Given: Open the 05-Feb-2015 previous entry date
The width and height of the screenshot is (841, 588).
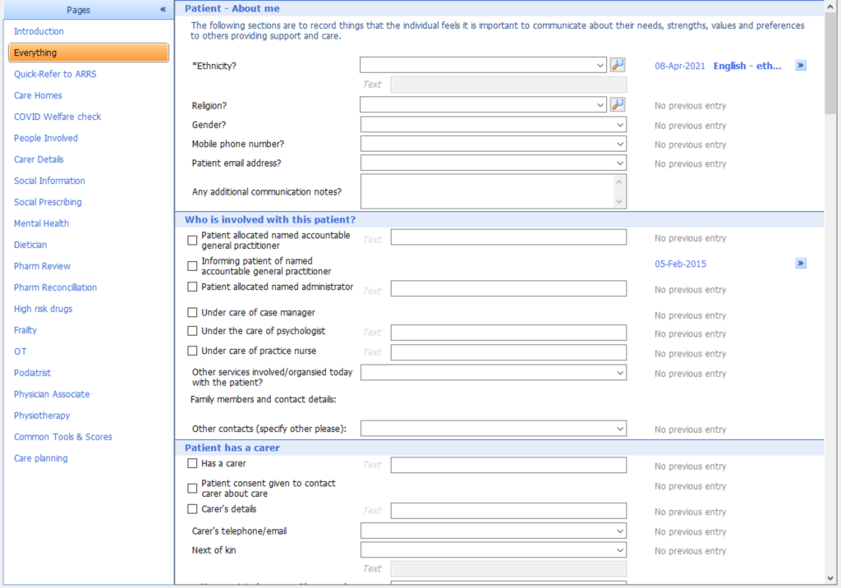Looking at the screenshot, I should coord(680,264).
